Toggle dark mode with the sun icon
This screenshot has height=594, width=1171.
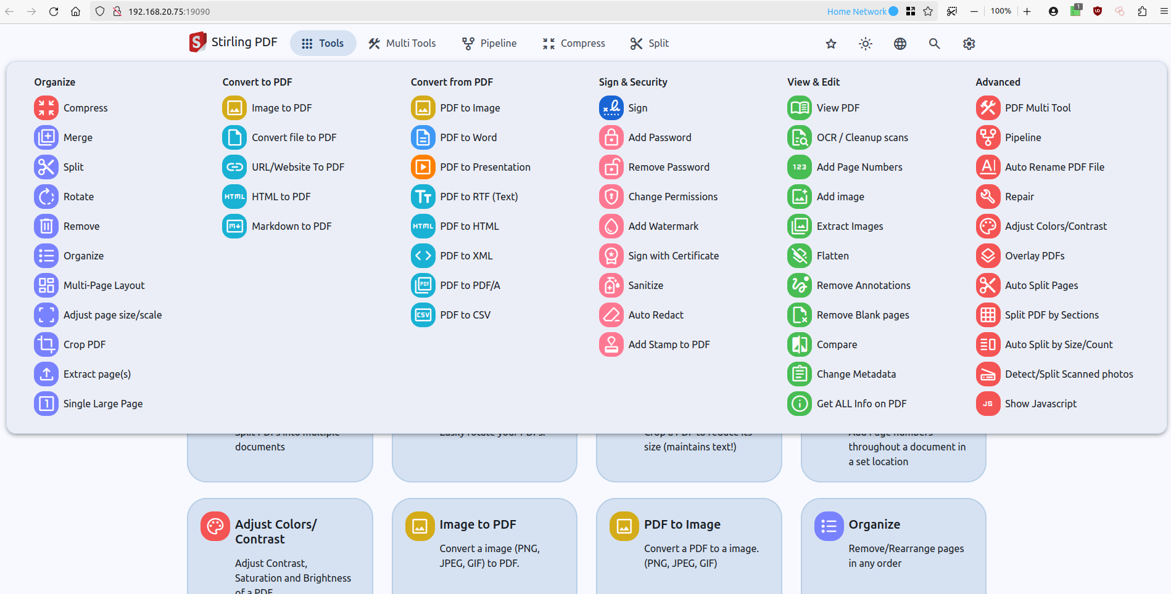tap(866, 44)
